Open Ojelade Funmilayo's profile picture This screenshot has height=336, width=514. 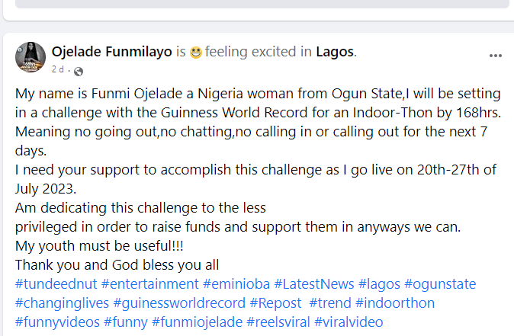coord(31,57)
